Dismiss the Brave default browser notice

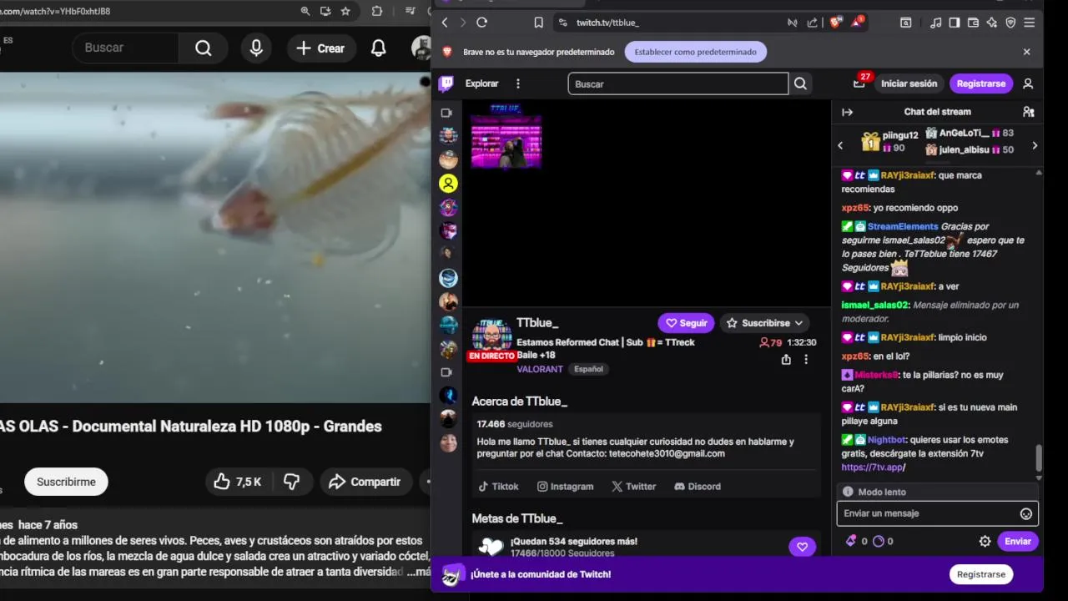pyautogui.click(x=1027, y=52)
